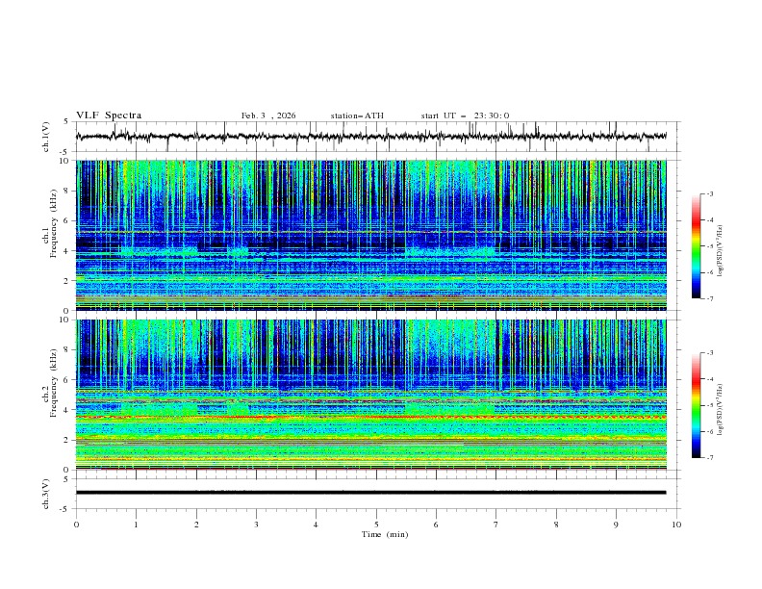
Task: Select the ch.1 "Frequency (kHz)" axis label
Action: pos(53,221)
